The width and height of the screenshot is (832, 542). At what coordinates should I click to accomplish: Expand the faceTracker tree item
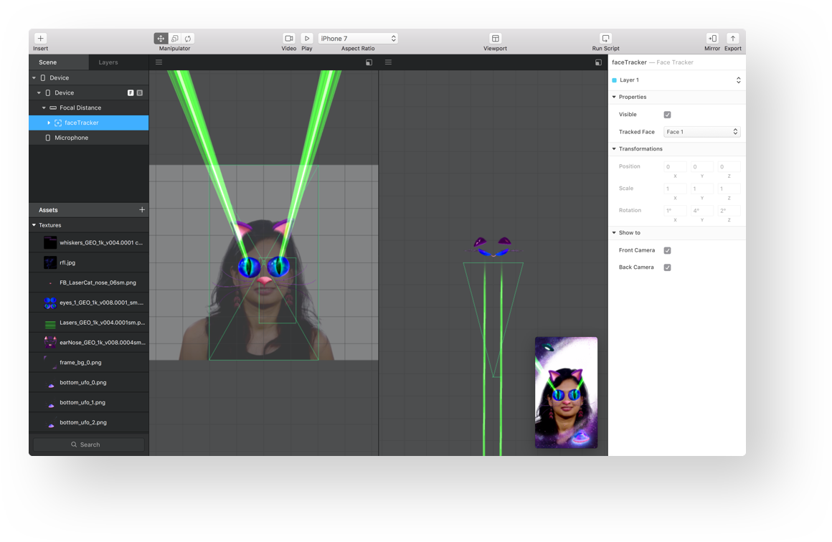click(x=49, y=123)
